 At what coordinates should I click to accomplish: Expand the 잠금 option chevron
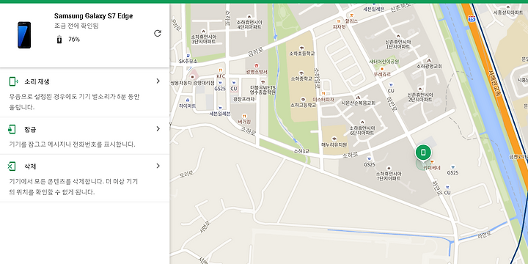pyautogui.click(x=158, y=129)
